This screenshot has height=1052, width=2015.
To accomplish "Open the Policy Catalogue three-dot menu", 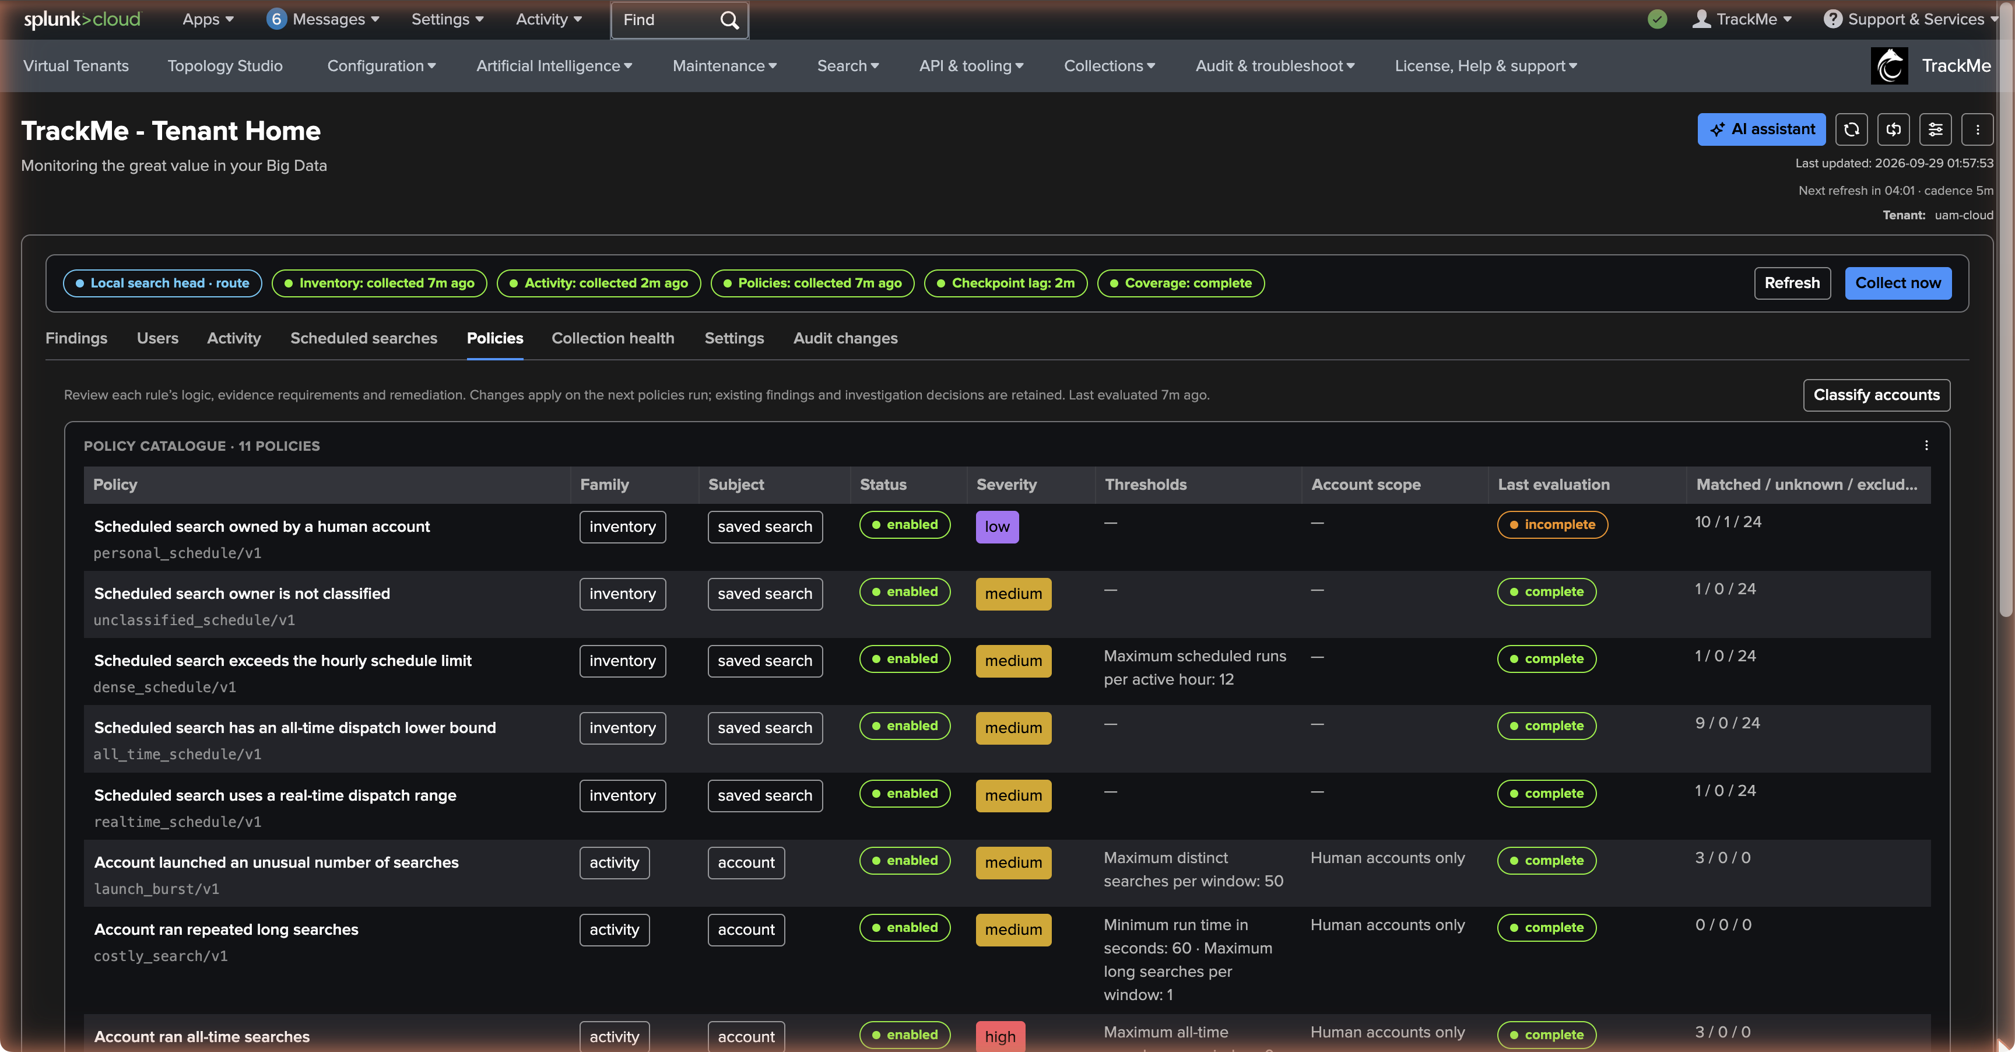I will coord(1926,446).
